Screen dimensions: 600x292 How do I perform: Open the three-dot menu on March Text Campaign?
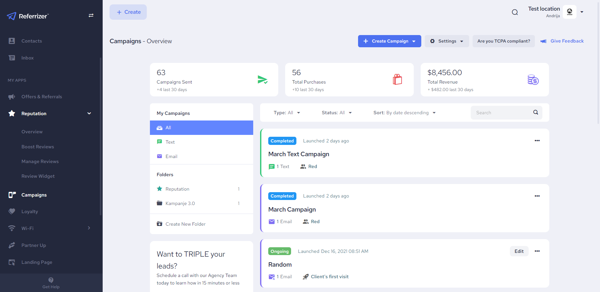pyautogui.click(x=537, y=141)
